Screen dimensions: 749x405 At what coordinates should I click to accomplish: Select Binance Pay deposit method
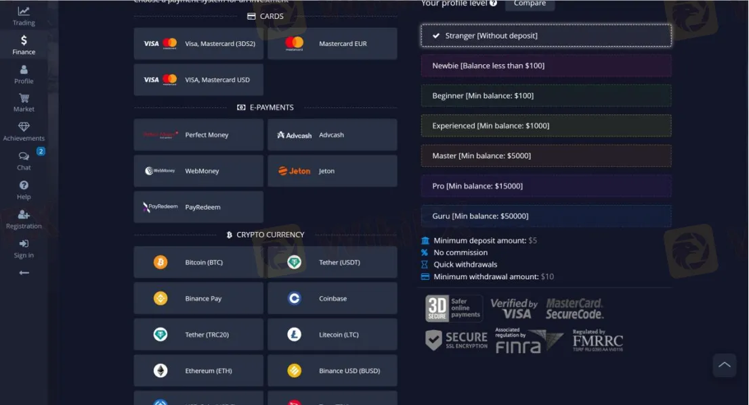click(x=198, y=298)
